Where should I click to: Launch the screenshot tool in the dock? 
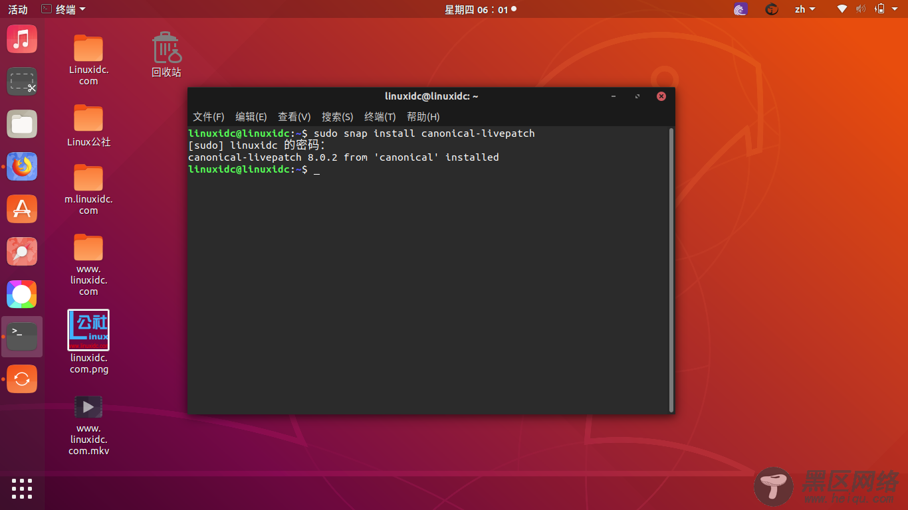click(x=22, y=82)
